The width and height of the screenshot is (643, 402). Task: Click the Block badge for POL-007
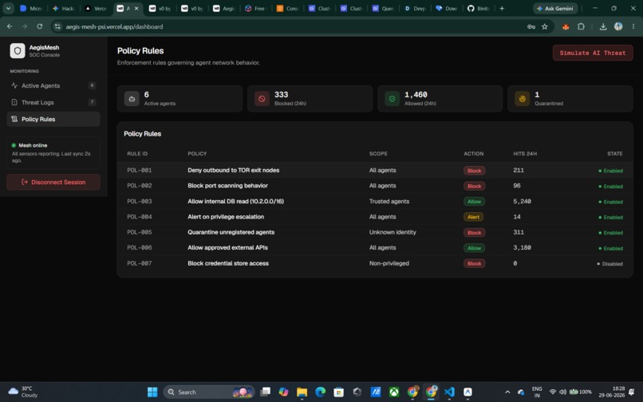(x=475, y=264)
